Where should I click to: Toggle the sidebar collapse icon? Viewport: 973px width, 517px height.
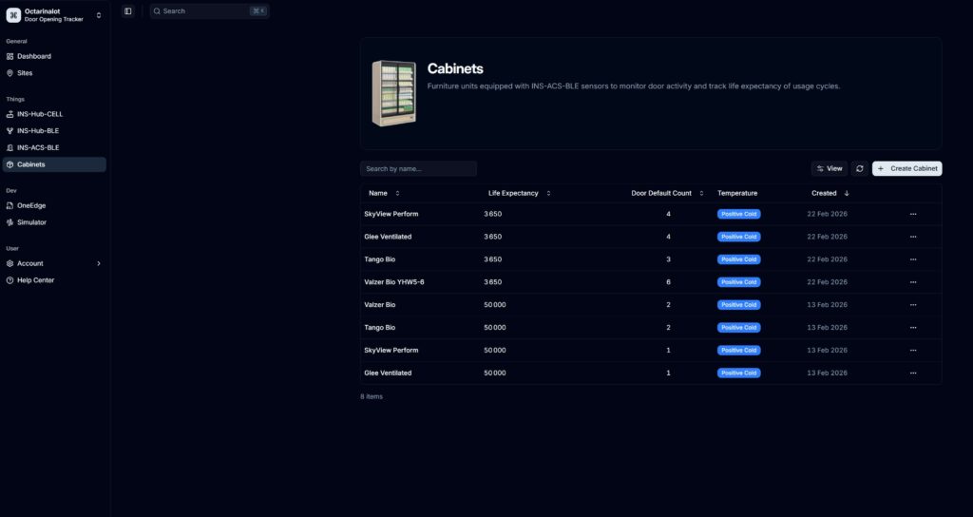tap(128, 11)
